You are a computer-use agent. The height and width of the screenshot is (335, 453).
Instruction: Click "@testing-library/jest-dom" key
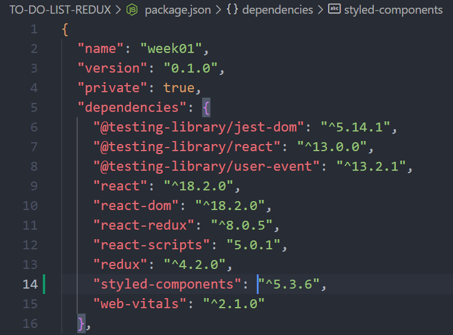pyautogui.click(x=199, y=127)
